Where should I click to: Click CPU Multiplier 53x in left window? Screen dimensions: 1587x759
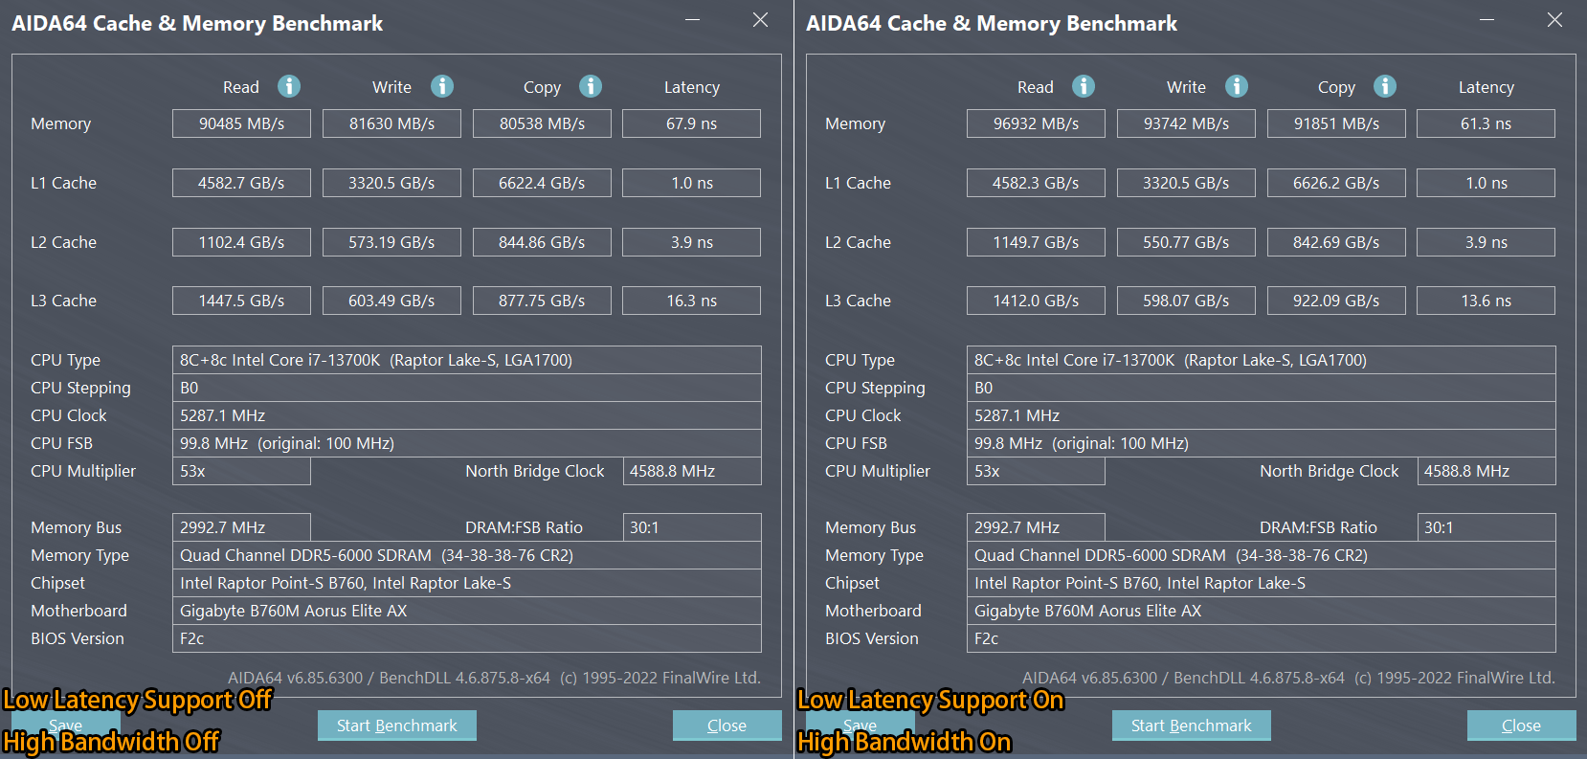(241, 471)
